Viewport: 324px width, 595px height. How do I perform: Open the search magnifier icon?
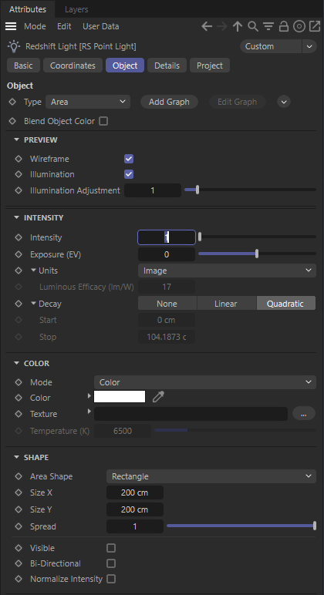pyautogui.click(x=253, y=26)
